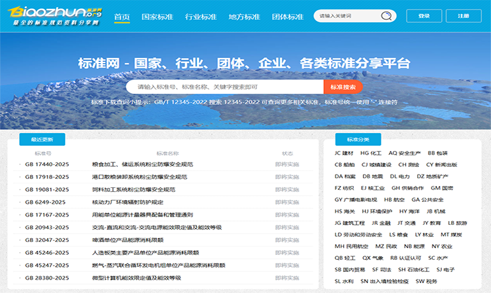Open 港口散粮装卸系统粉尘防爆安全规范 entry
Screen dimensions: 491x293
(140, 177)
